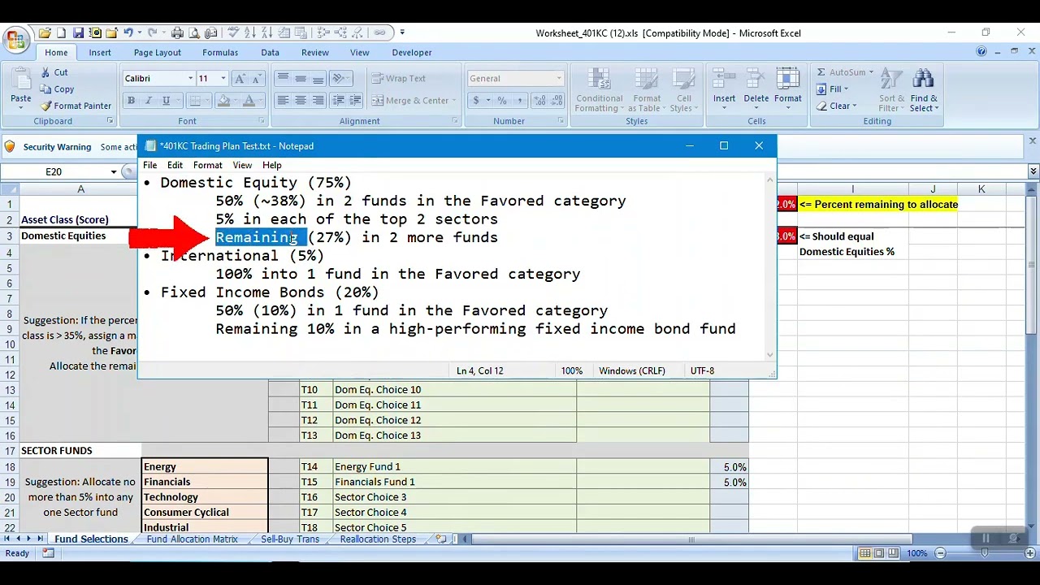The image size is (1040, 585).
Task: Click the Align Text Left icon
Action: coord(283,101)
